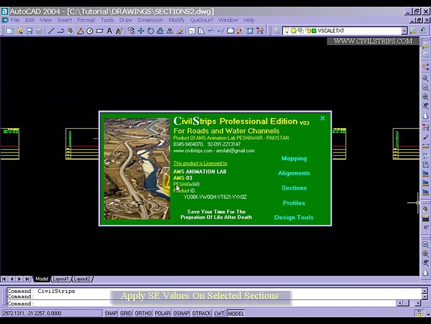This screenshot has height=324, width=431.
Task: Select the Extend tool
Action: (x=221, y=31)
